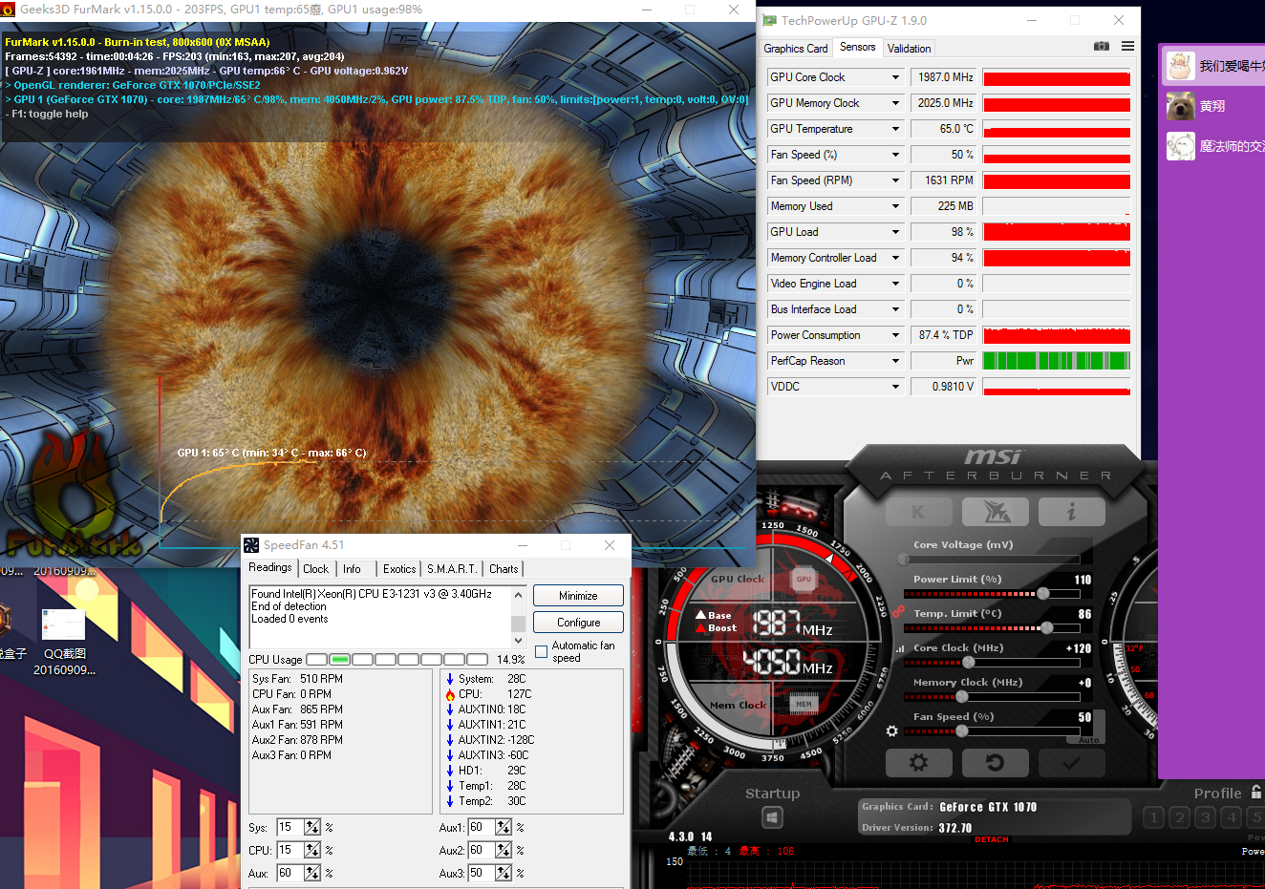Screen dimensions: 1265x889
Task: Select Afterburner profile slot 4
Action: 1231,817
